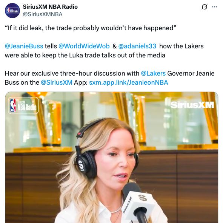Play the Jeanie Buss interview video
This screenshot has height=223, width=223.
coord(112,157)
